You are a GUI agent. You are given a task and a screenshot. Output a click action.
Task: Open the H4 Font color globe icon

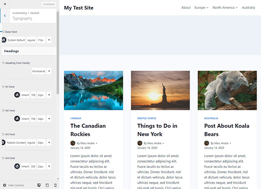pyautogui.click(x=17, y=166)
